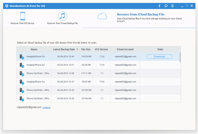Switch to Recover from iTunes Backup File tab
The height and width of the screenshot is (134, 198).
[62, 23]
